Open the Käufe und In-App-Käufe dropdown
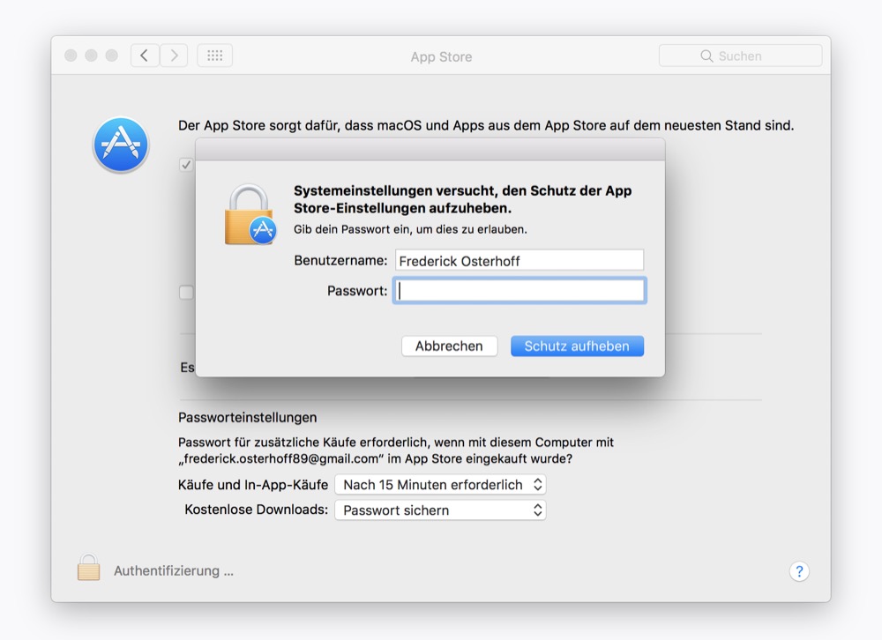This screenshot has width=882, height=640. (440, 485)
